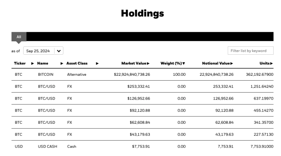Sort by Asset Class column arrow

[97, 63]
